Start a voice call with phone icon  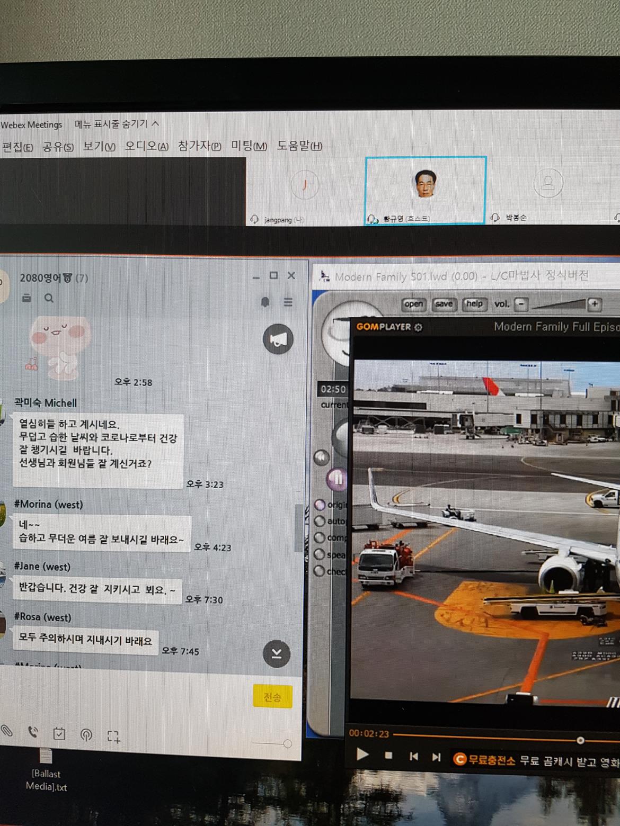(x=33, y=732)
